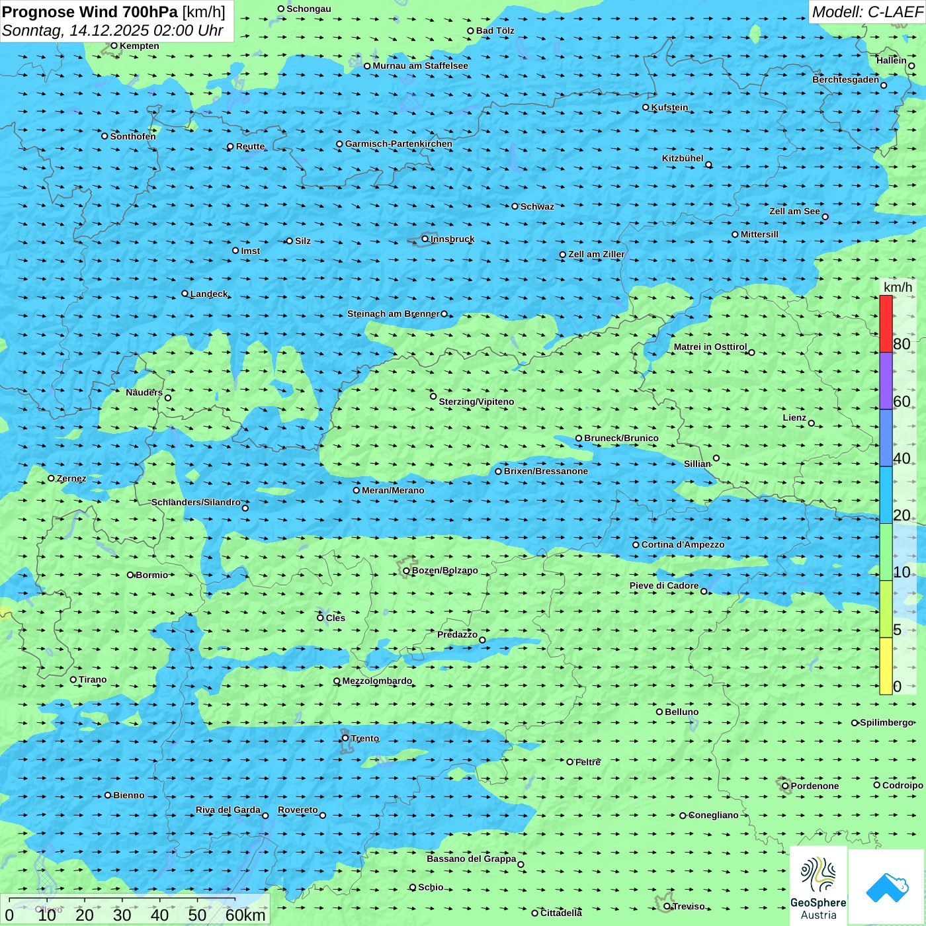The width and height of the screenshot is (926, 926).
Task: Select the Zernez city marker dot
Action: 52,478
